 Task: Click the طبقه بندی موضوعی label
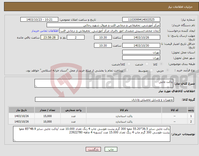coord(182,64)
